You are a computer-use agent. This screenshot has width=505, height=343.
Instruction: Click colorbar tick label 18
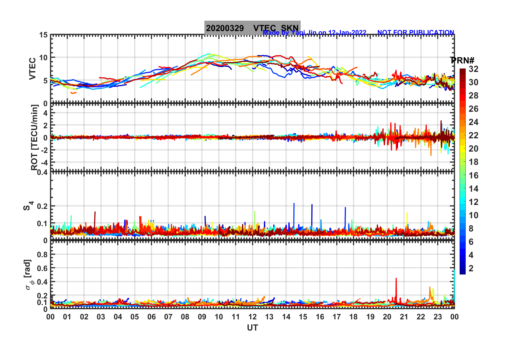473,162
